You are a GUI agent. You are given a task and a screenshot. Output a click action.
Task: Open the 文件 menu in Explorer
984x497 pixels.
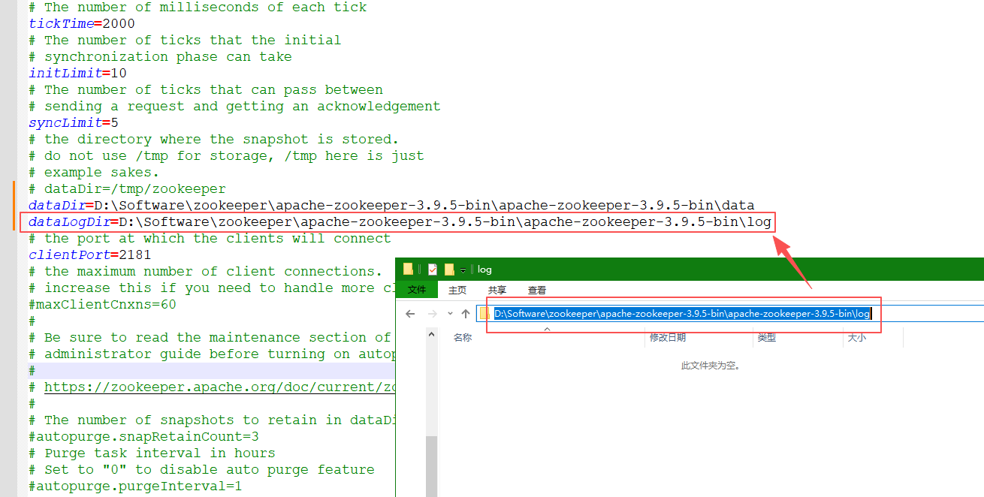click(x=416, y=290)
